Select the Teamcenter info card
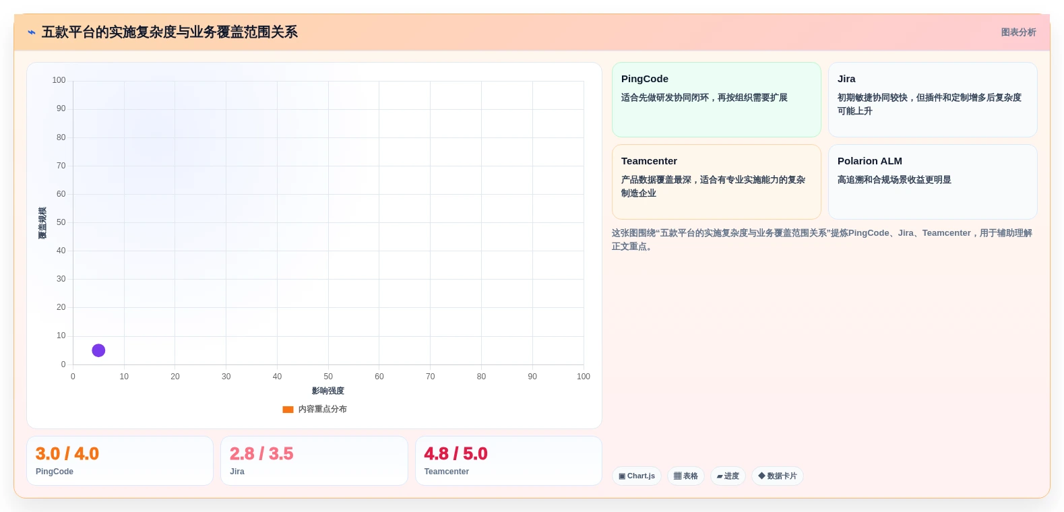 (x=716, y=182)
